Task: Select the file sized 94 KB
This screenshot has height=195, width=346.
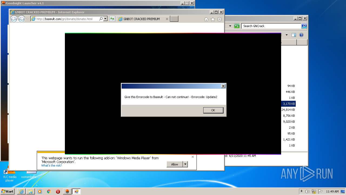Action: coord(291,86)
